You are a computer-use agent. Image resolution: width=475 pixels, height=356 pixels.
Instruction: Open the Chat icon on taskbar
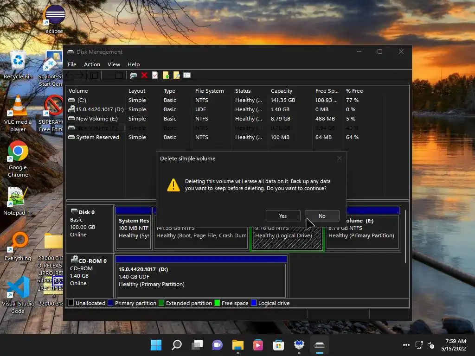pos(217,345)
